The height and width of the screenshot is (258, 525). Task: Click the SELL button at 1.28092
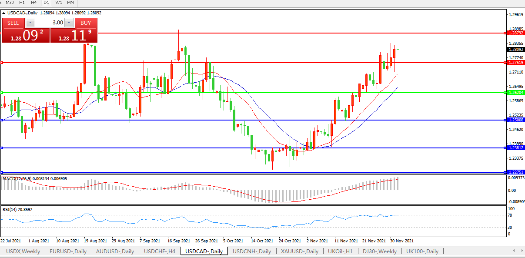(13, 23)
